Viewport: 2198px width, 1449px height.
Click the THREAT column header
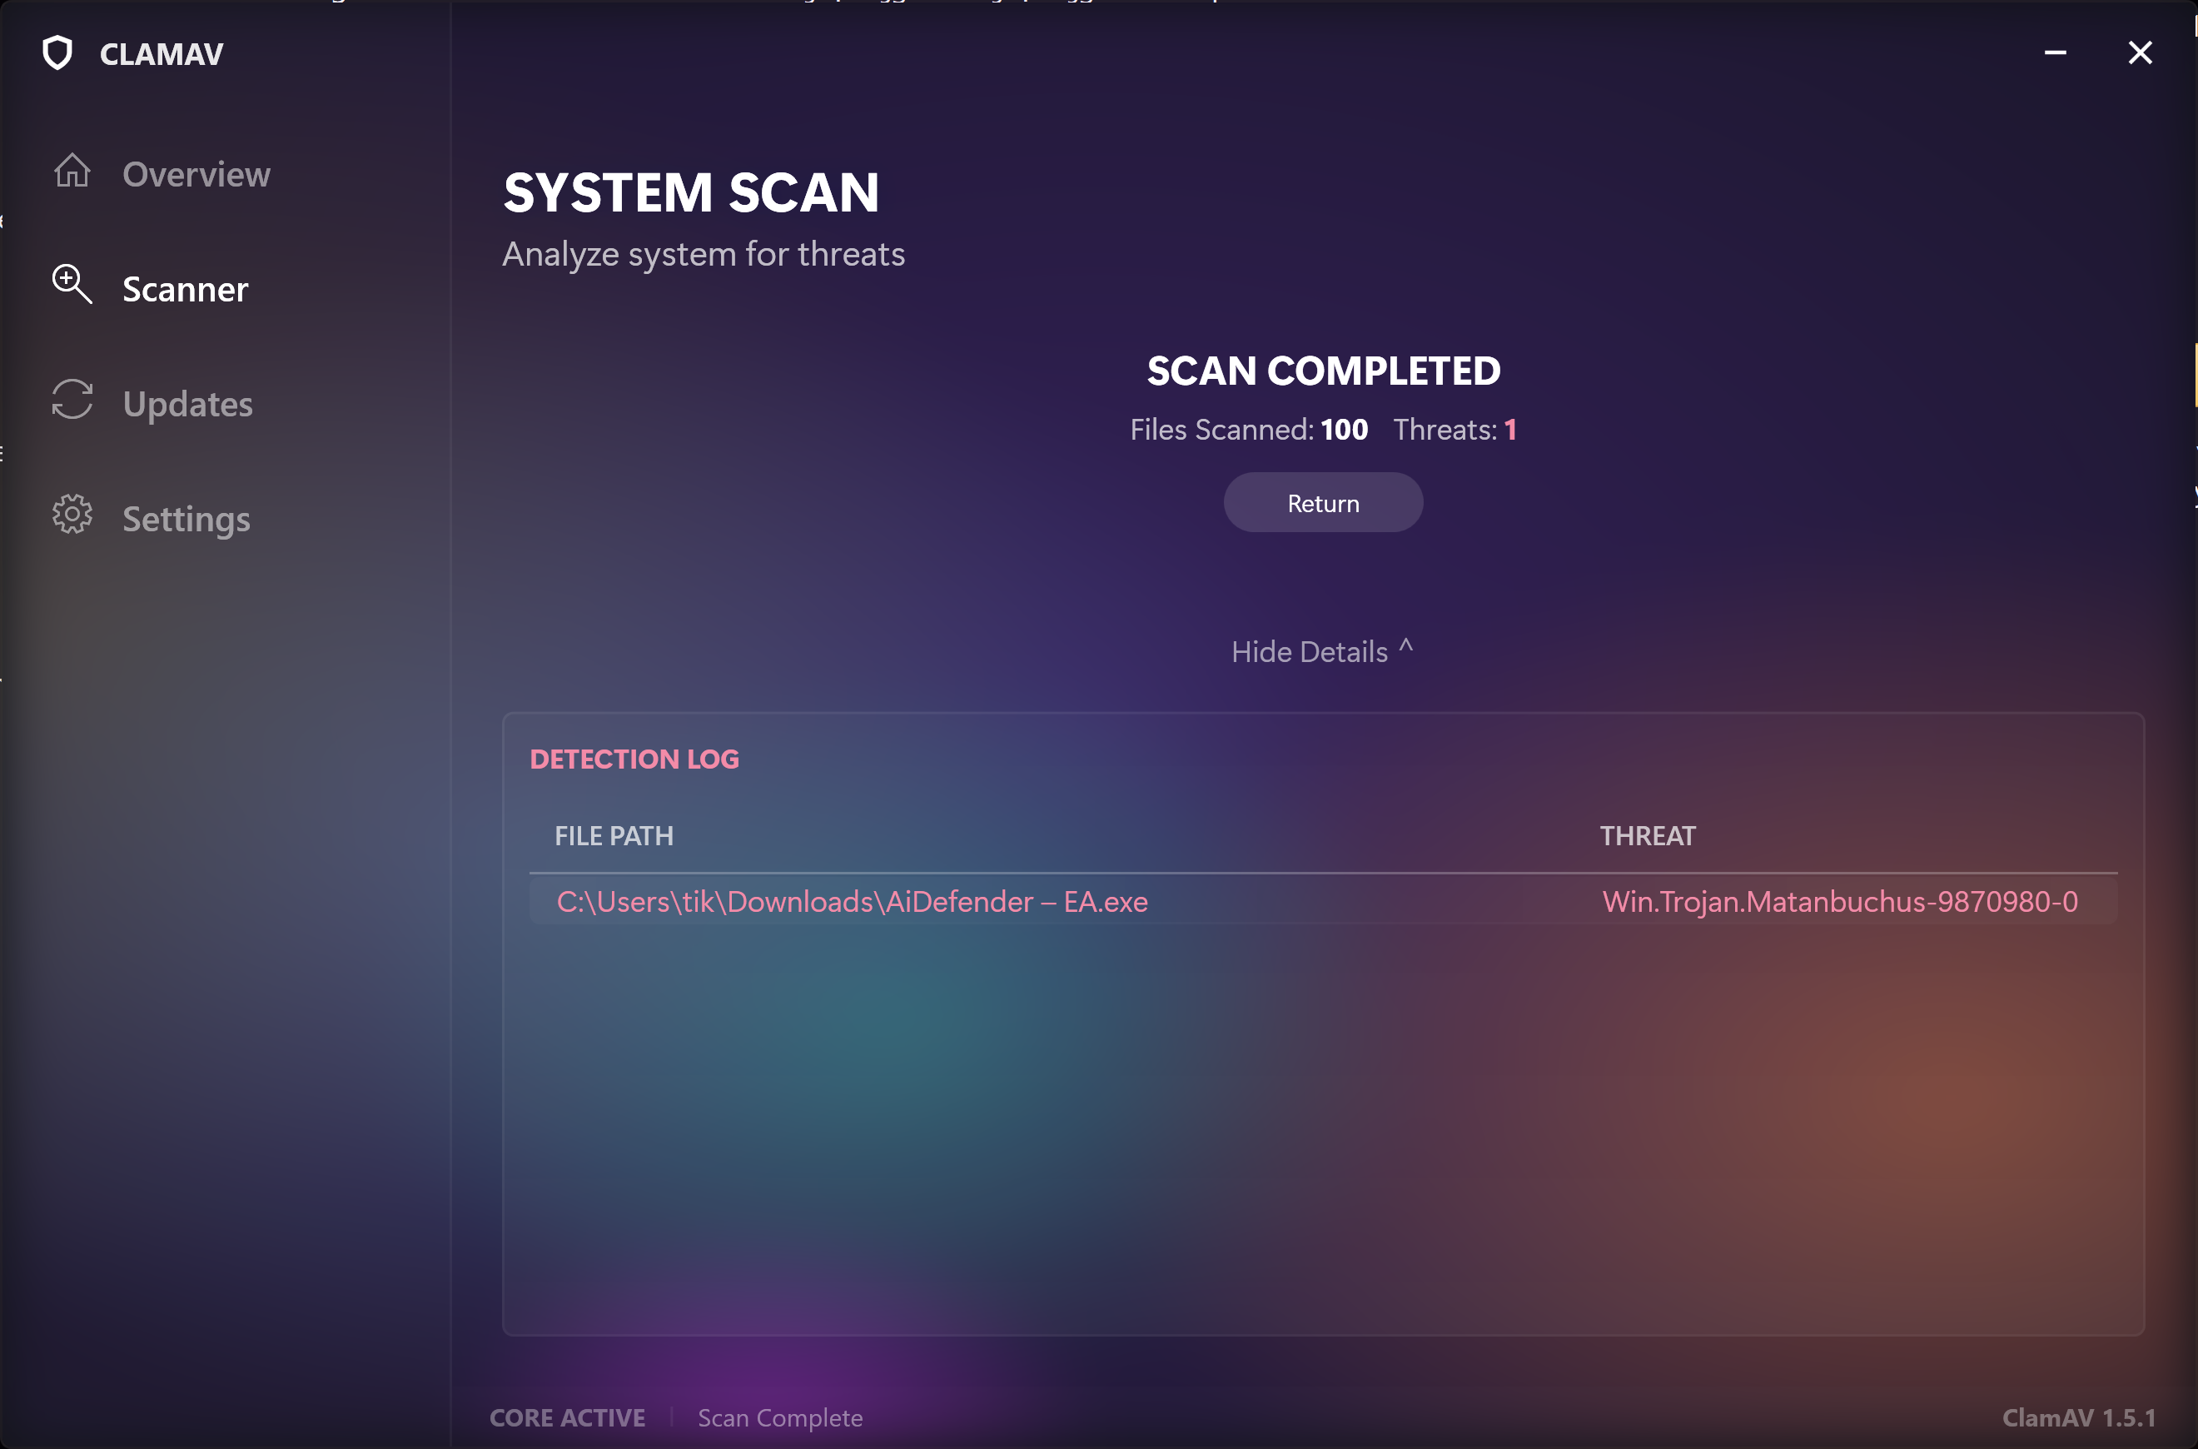[1648, 836]
